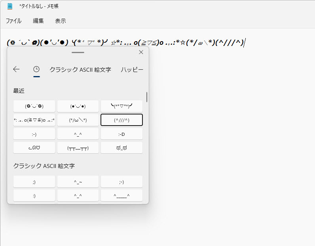This screenshot has width=315, height=246.
Task: Insert the ಠ_ಠ disapproval kaomoji
Action: pyautogui.click(x=121, y=148)
